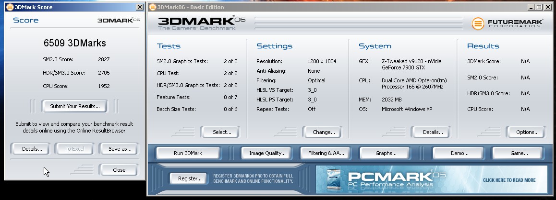Open Details in the Score window
This screenshot has height=200, width=556.
[32, 149]
